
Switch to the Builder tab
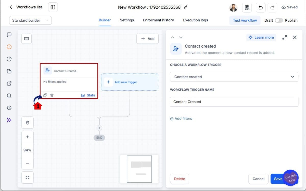pos(105,20)
